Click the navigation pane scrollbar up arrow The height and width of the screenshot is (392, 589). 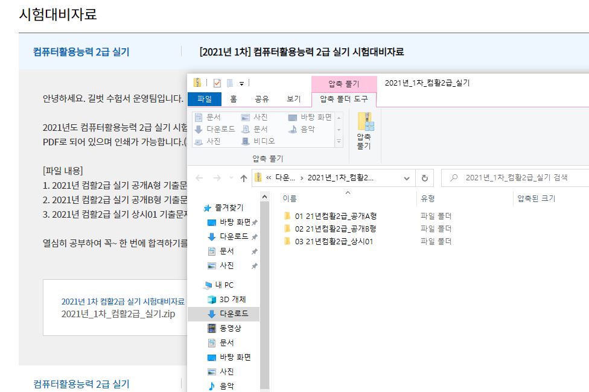265,197
